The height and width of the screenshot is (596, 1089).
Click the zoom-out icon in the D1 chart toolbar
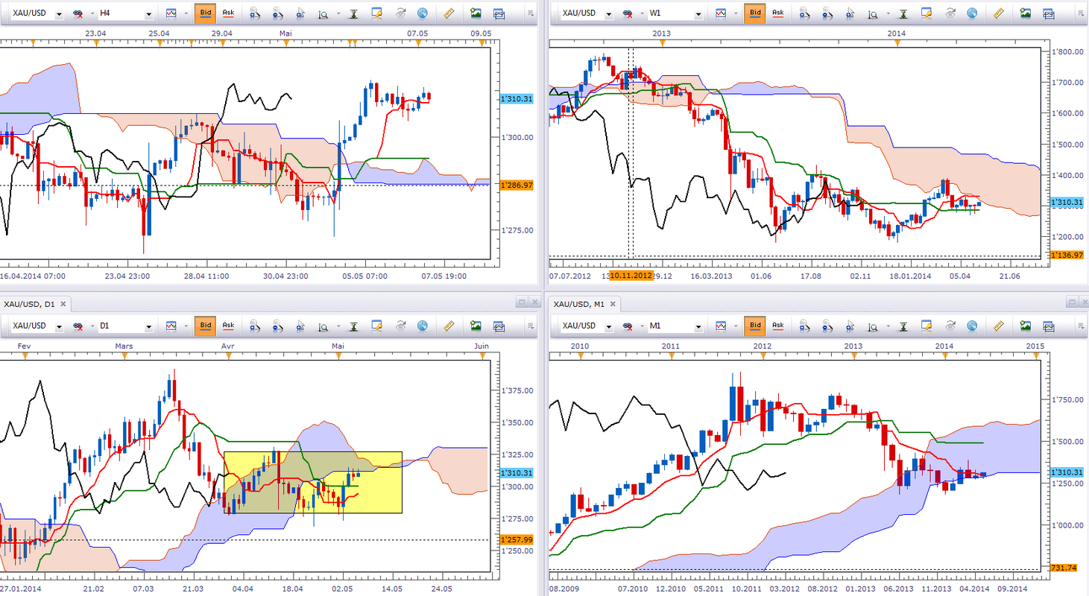tap(277, 326)
